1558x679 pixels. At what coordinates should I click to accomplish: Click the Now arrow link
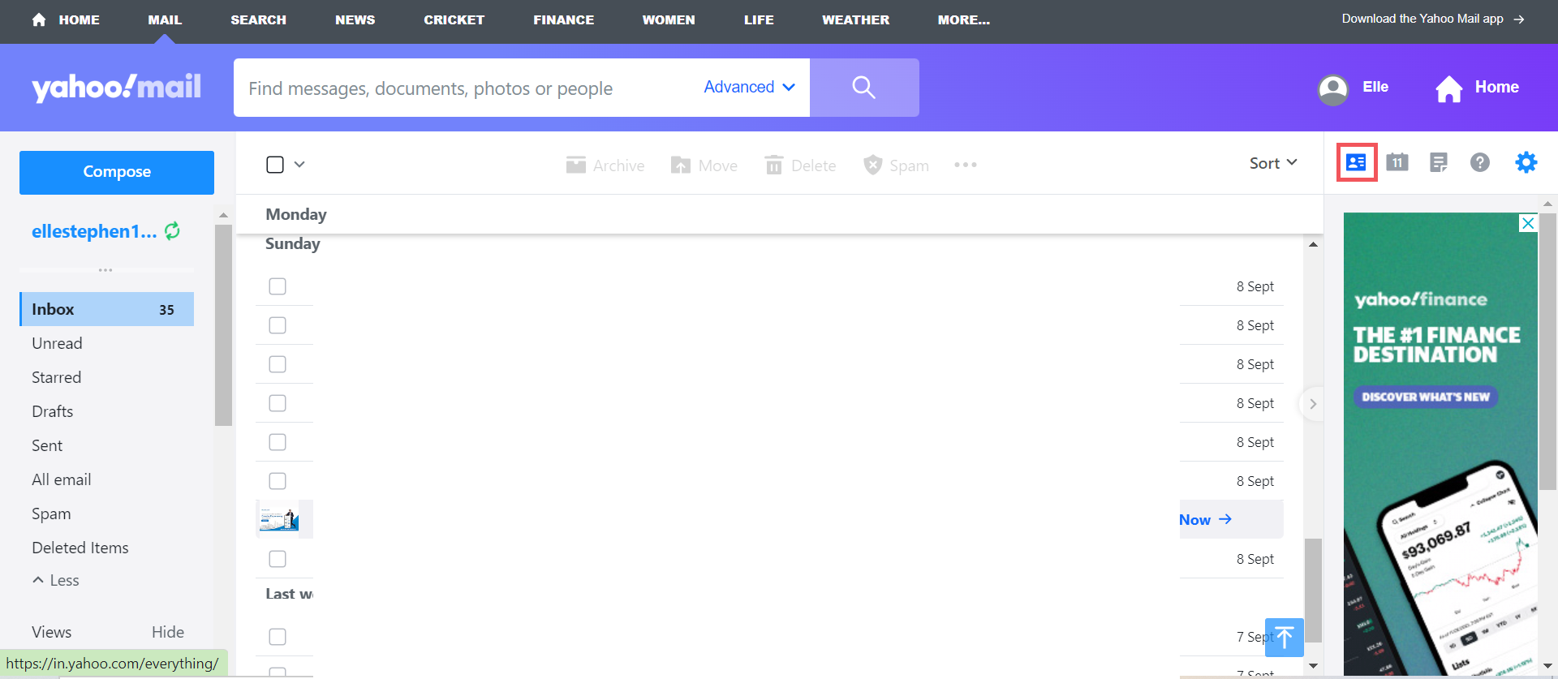[x=1206, y=519]
